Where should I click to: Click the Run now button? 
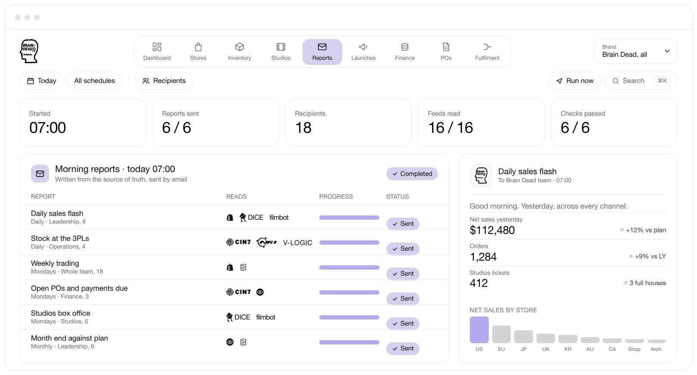point(575,81)
